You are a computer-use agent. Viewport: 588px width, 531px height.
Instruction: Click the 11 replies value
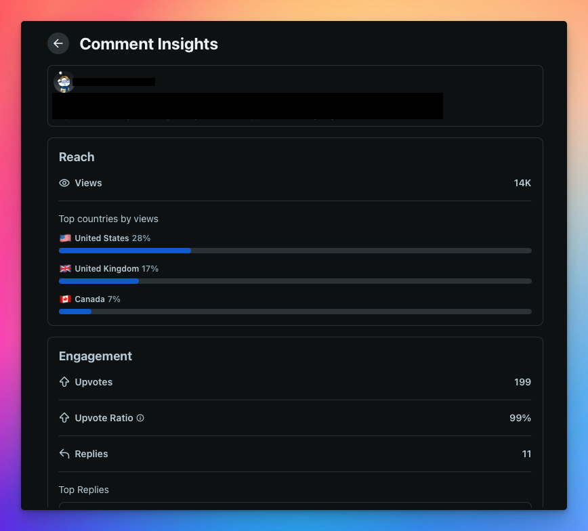(x=526, y=454)
